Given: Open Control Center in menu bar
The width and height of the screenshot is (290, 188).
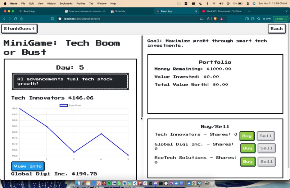Looking at the screenshot, I should click(248, 4).
